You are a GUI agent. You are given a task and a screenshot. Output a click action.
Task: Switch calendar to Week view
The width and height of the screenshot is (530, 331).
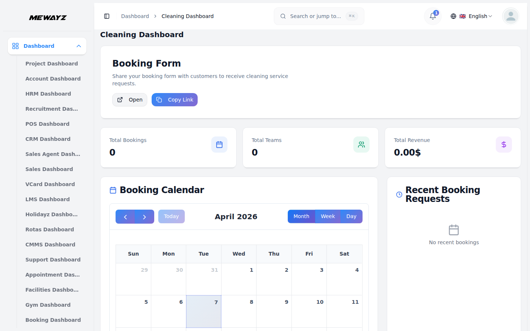pos(328,216)
